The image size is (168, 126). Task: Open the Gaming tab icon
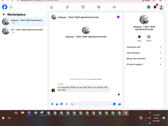pos(114,7)
